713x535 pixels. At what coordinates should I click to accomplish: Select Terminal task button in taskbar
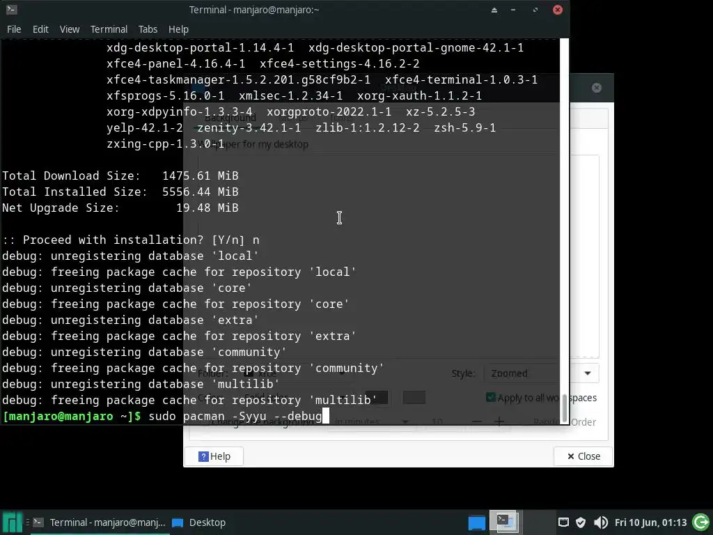100,522
